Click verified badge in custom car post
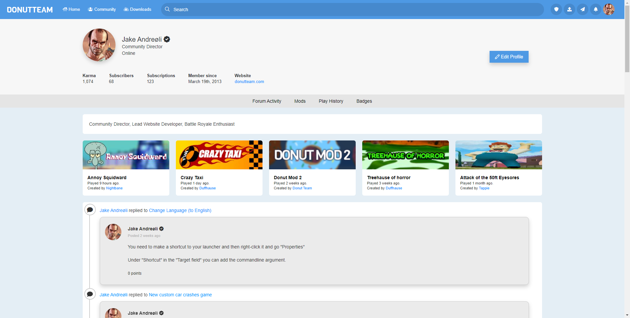630x318 pixels. (x=161, y=313)
